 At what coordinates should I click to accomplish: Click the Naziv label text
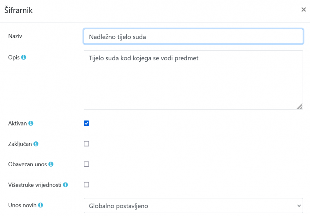pyautogui.click(x=15, y=36)
